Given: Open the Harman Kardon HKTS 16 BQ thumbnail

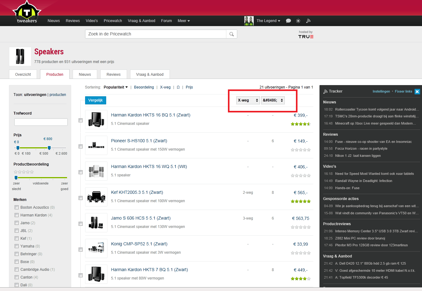Looking at the screenshot, I should (96, 120).
